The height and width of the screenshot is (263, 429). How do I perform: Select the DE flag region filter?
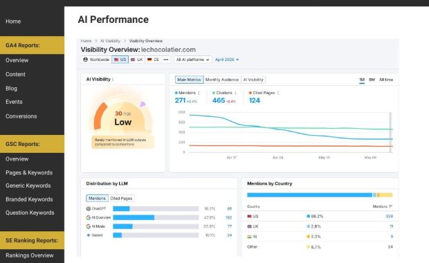coord(153,60)
